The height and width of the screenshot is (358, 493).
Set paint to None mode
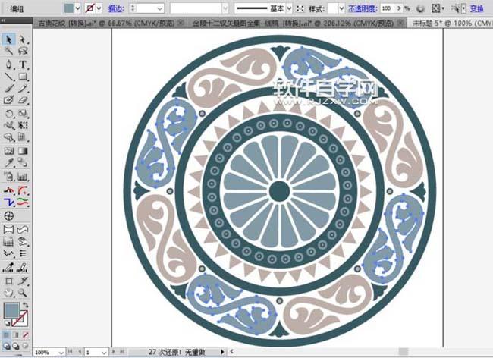coord(27,334)
